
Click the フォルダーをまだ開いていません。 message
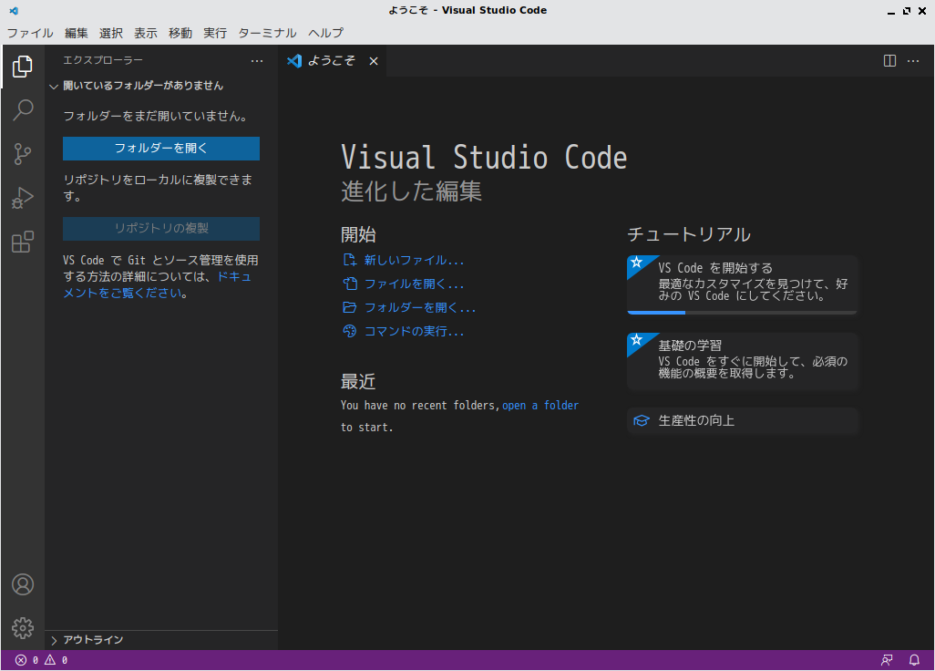156,117
